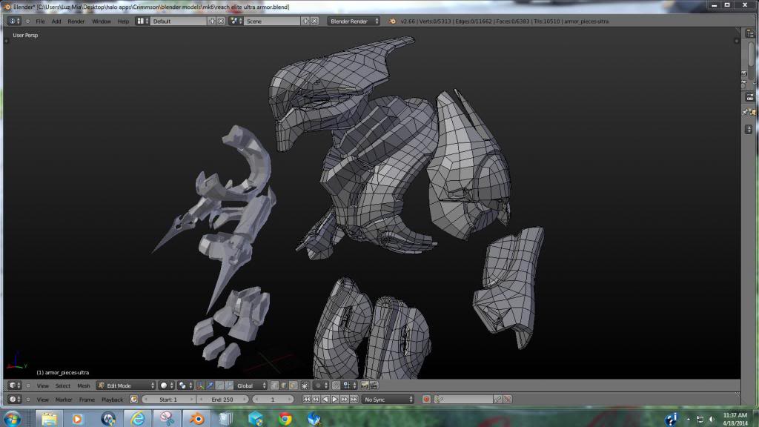759x427 pixels.
Task: Open the Frame menu
Action: click(87, 400)
